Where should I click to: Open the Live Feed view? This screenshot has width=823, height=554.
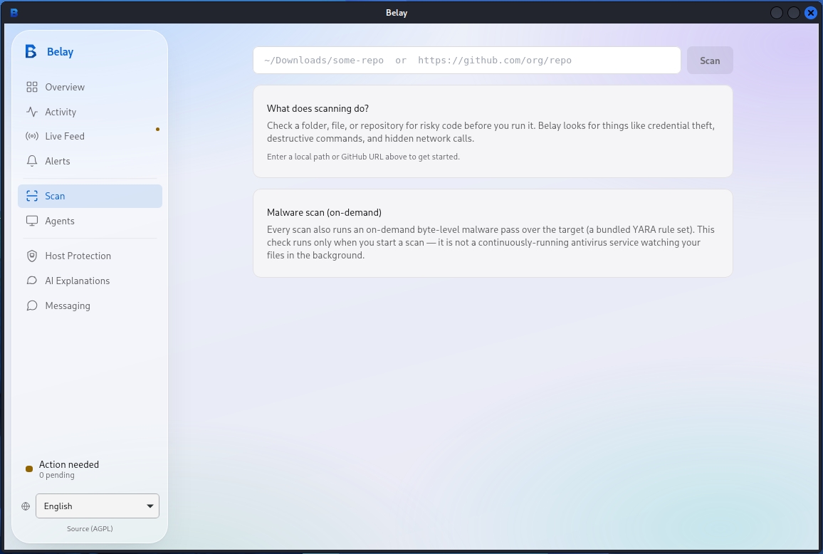coord(90,137)
